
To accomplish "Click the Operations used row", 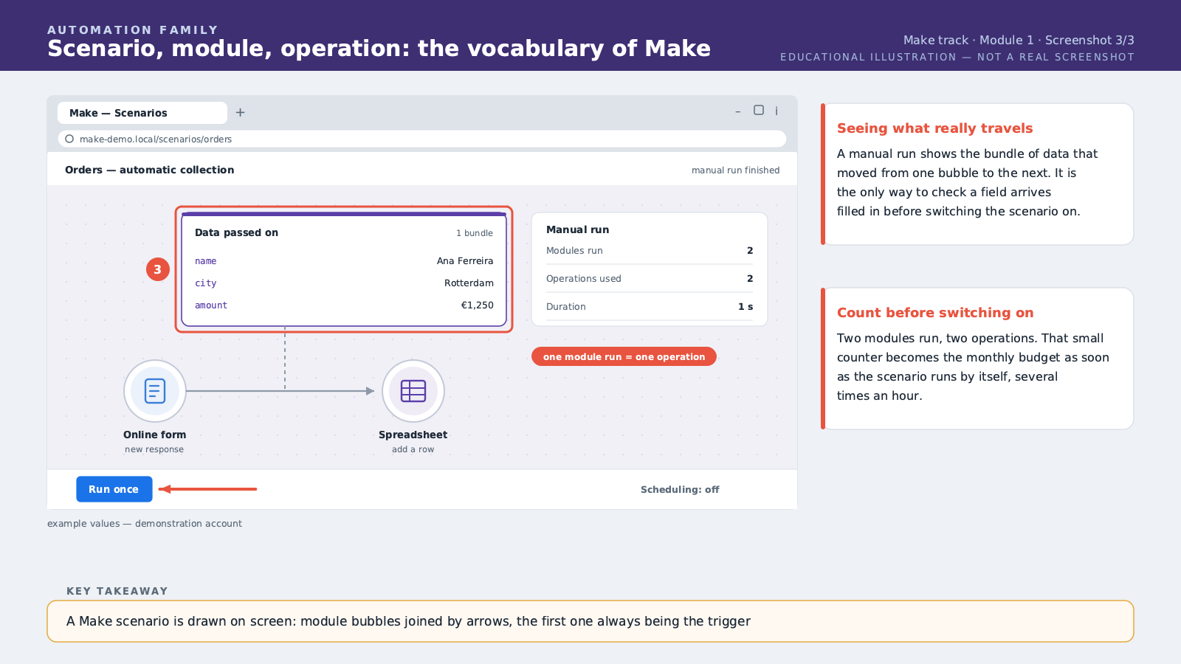I will 650,279.
